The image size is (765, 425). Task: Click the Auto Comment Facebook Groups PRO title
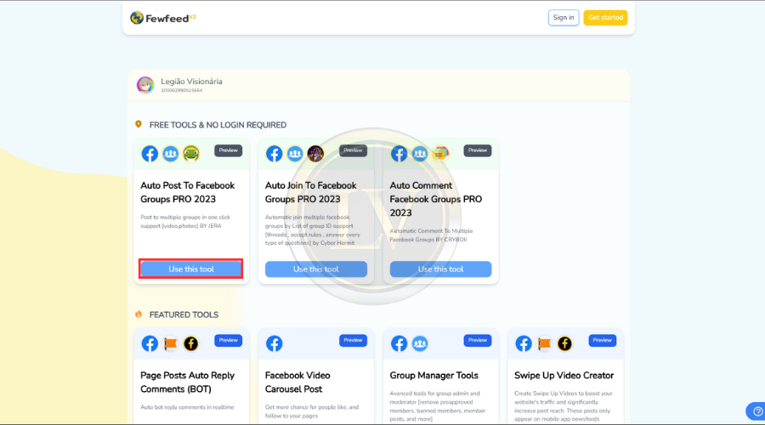(436, 199)
